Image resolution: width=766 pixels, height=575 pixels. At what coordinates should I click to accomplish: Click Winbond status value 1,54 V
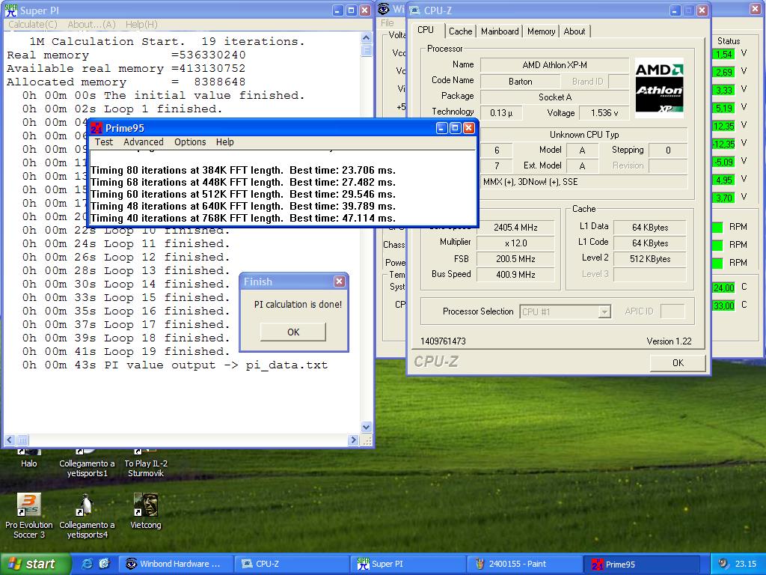tap(723, 54)
